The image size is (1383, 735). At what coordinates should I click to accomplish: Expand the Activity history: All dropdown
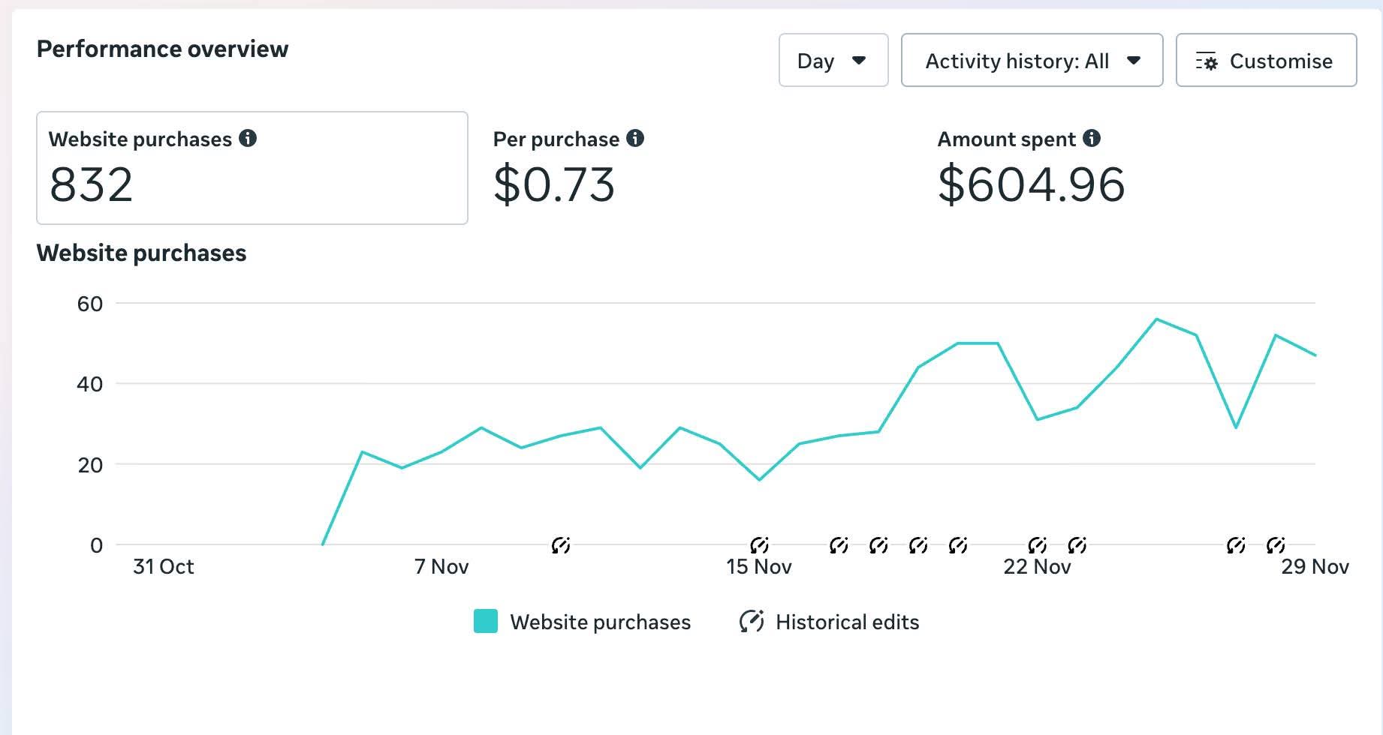[x=1032, y=61]
